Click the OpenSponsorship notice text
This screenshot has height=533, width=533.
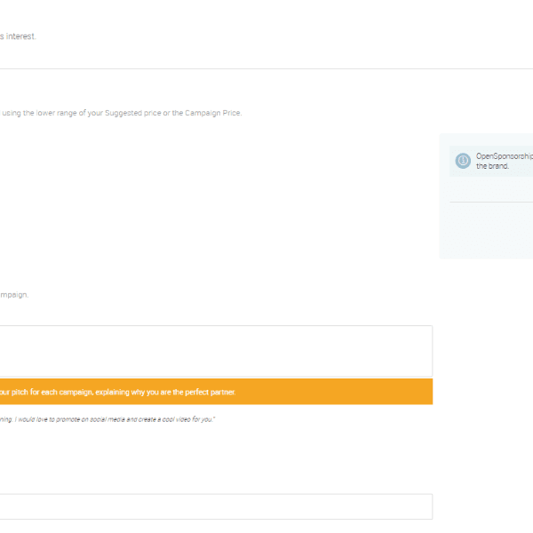(504, 155)
